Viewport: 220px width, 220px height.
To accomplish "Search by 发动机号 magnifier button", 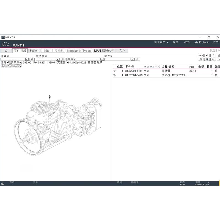I will tap(62, 59).
